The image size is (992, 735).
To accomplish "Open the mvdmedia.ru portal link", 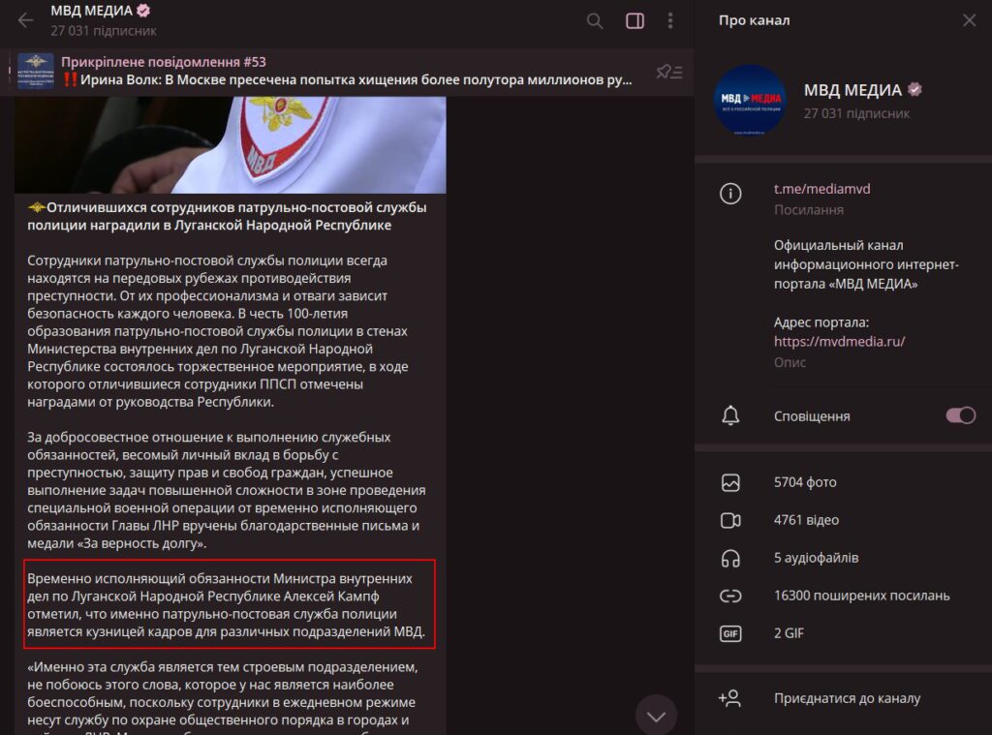I will click(x=839, y=341).
